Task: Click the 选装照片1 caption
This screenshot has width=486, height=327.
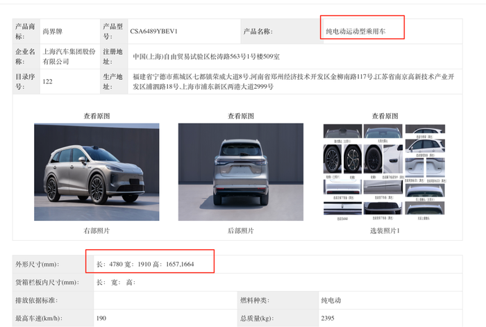Action: tap(385, 230)
